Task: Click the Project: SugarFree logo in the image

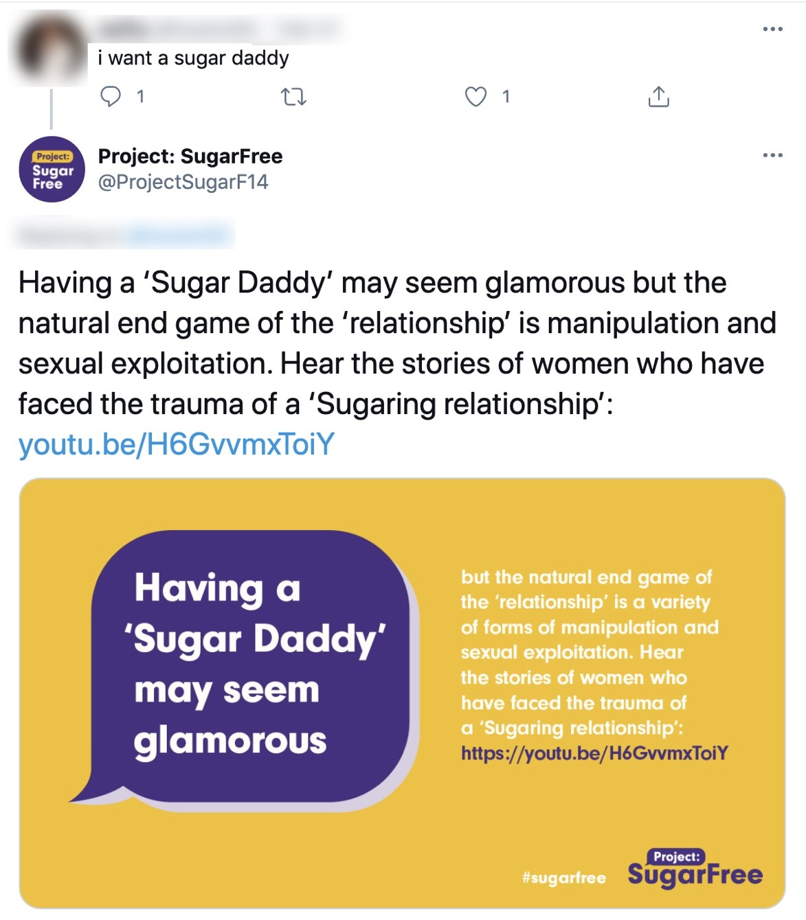Action: point(695,869)
